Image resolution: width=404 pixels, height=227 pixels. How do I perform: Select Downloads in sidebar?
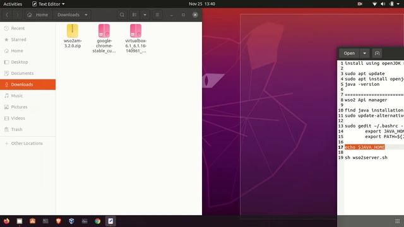coord(28,84)
